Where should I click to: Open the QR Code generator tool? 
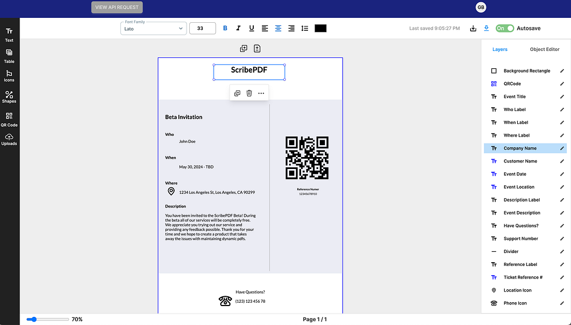click(x=9, y=118)
